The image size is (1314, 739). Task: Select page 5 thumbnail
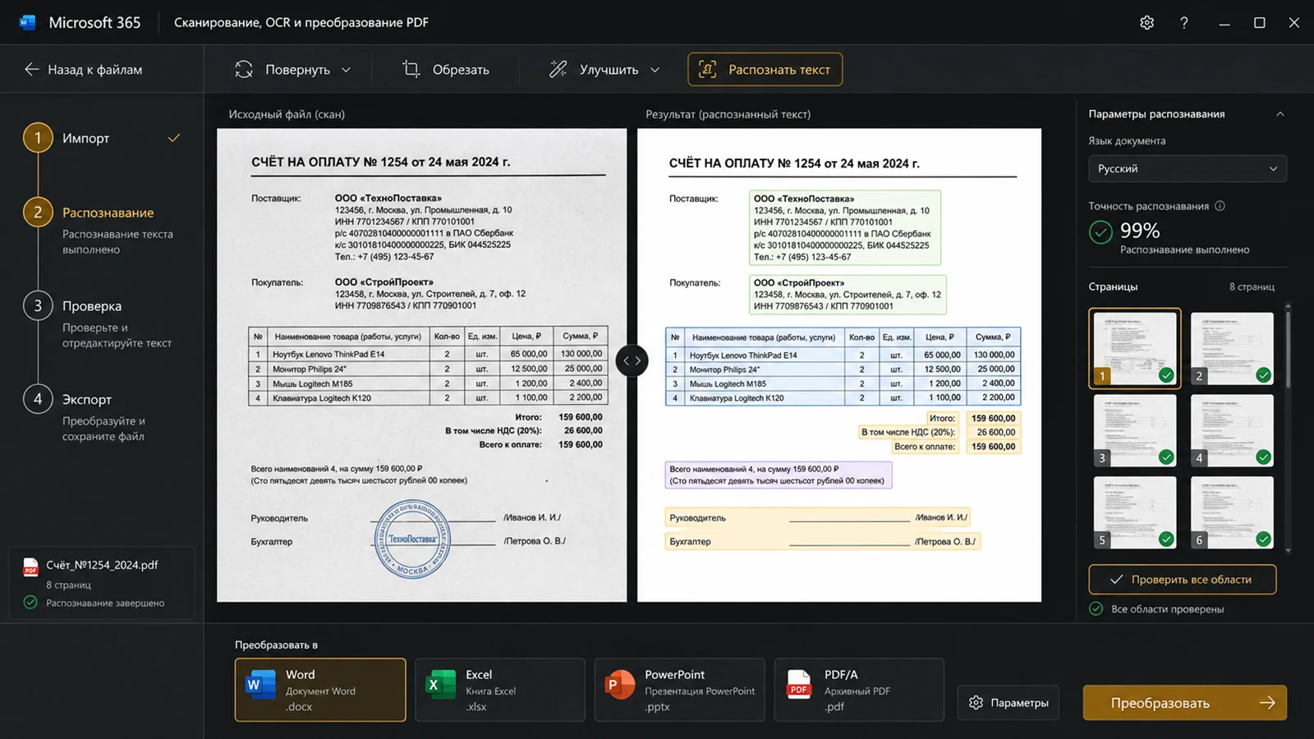click(x=1135, y=512)
